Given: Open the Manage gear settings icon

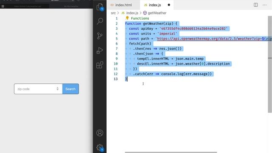Looking at the screenshot, I should [x=100, y=147].
